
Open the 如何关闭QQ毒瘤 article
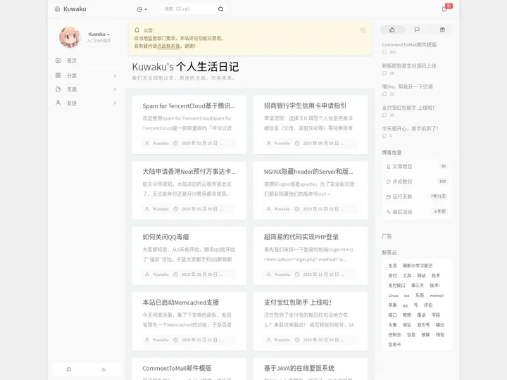click(x=165, y=237)
